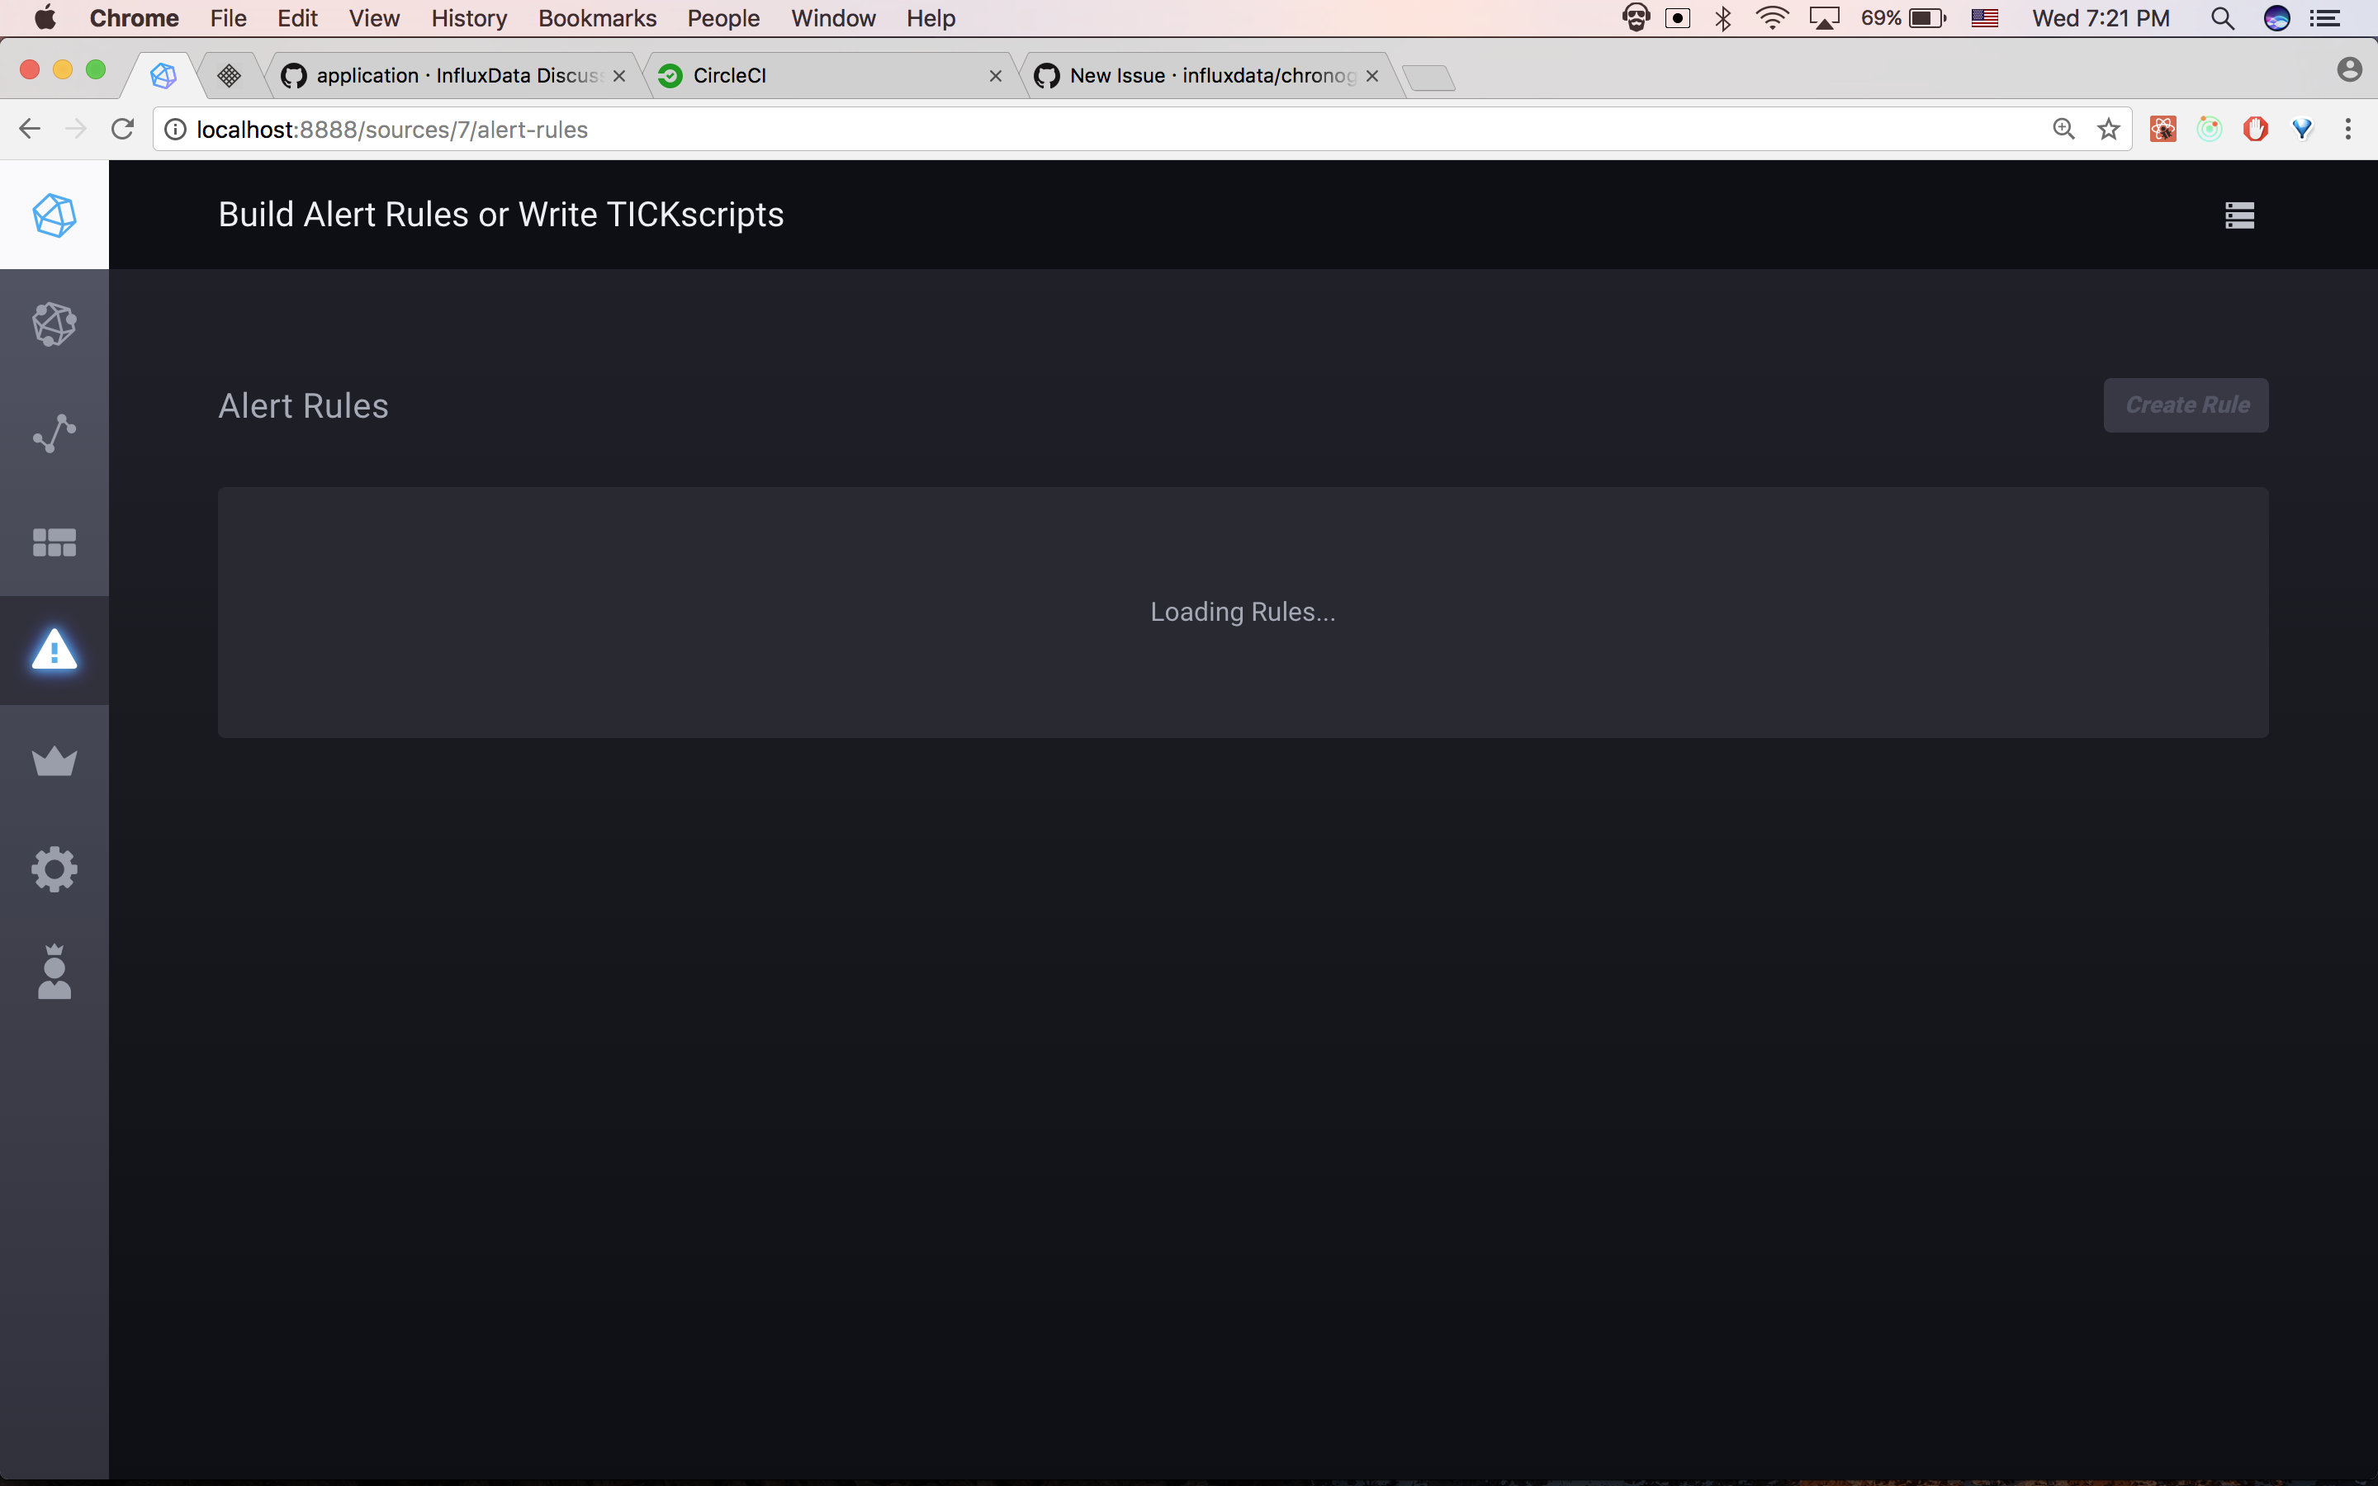Open the Host List page icon

(x=54, y=324)
